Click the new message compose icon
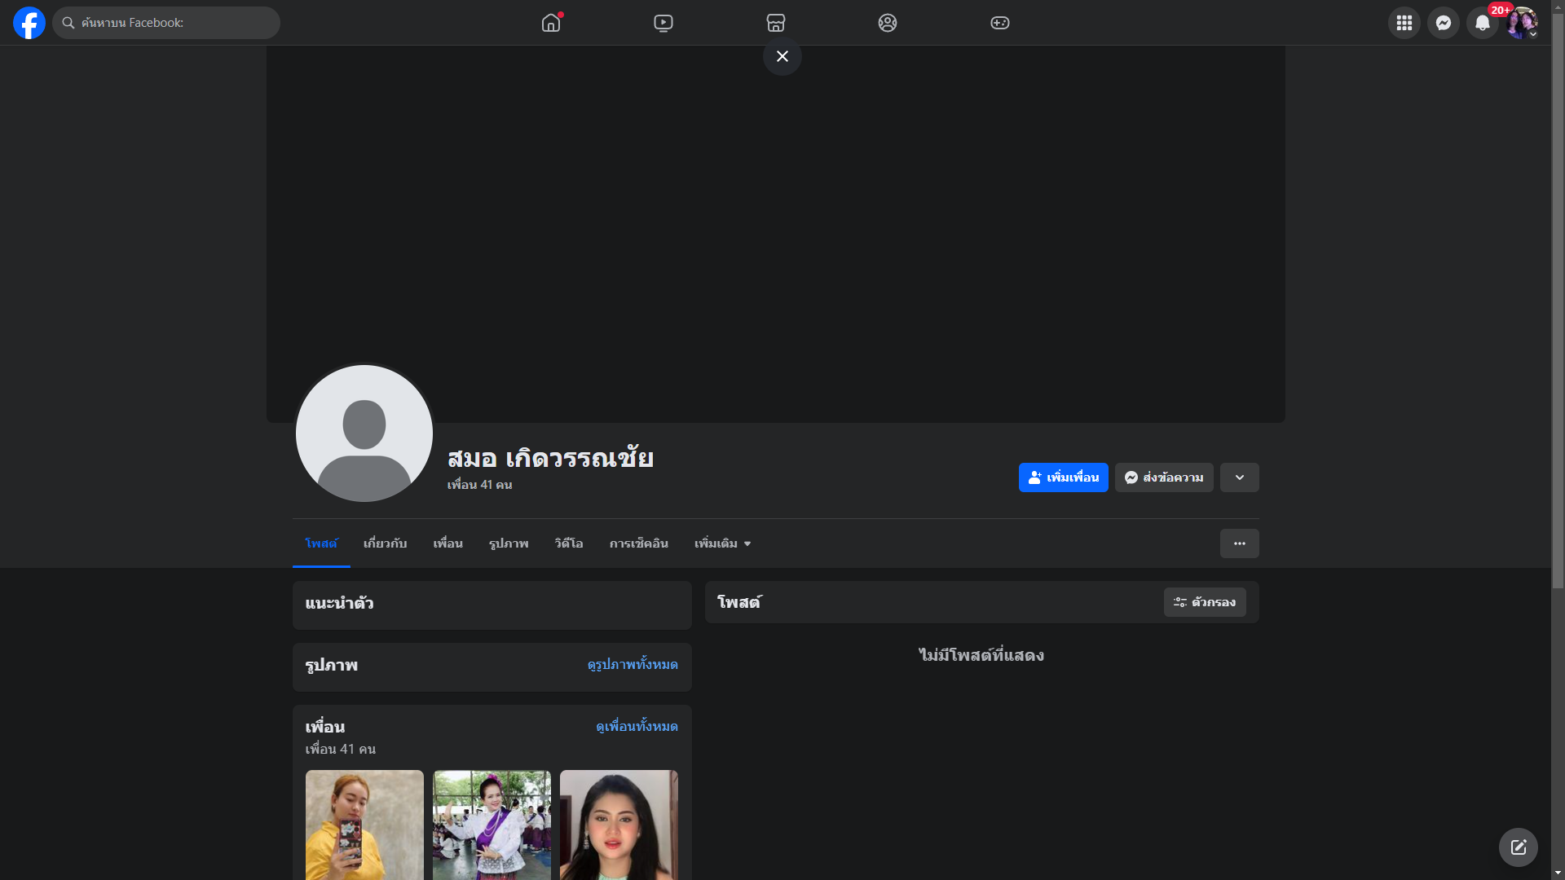Screen dimensions: 1565x880 tap(1518, 847)
